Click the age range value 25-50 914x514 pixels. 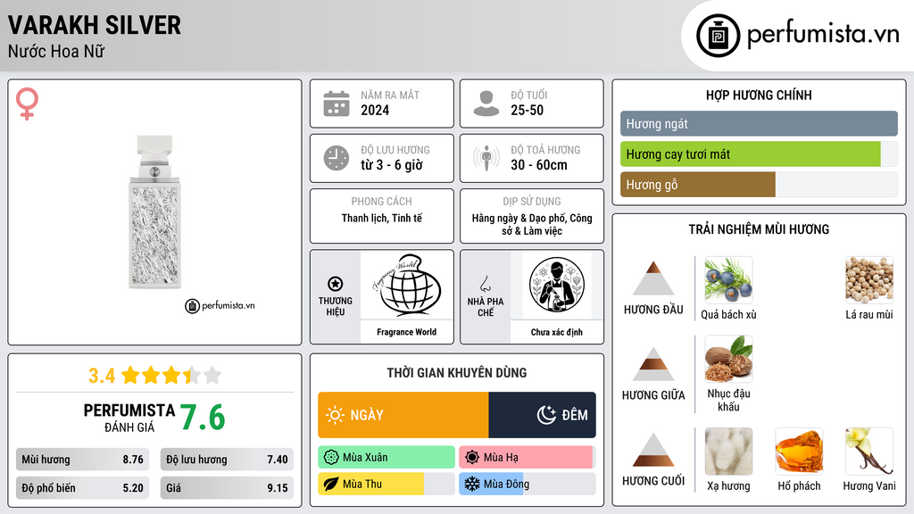pos(527,110)
